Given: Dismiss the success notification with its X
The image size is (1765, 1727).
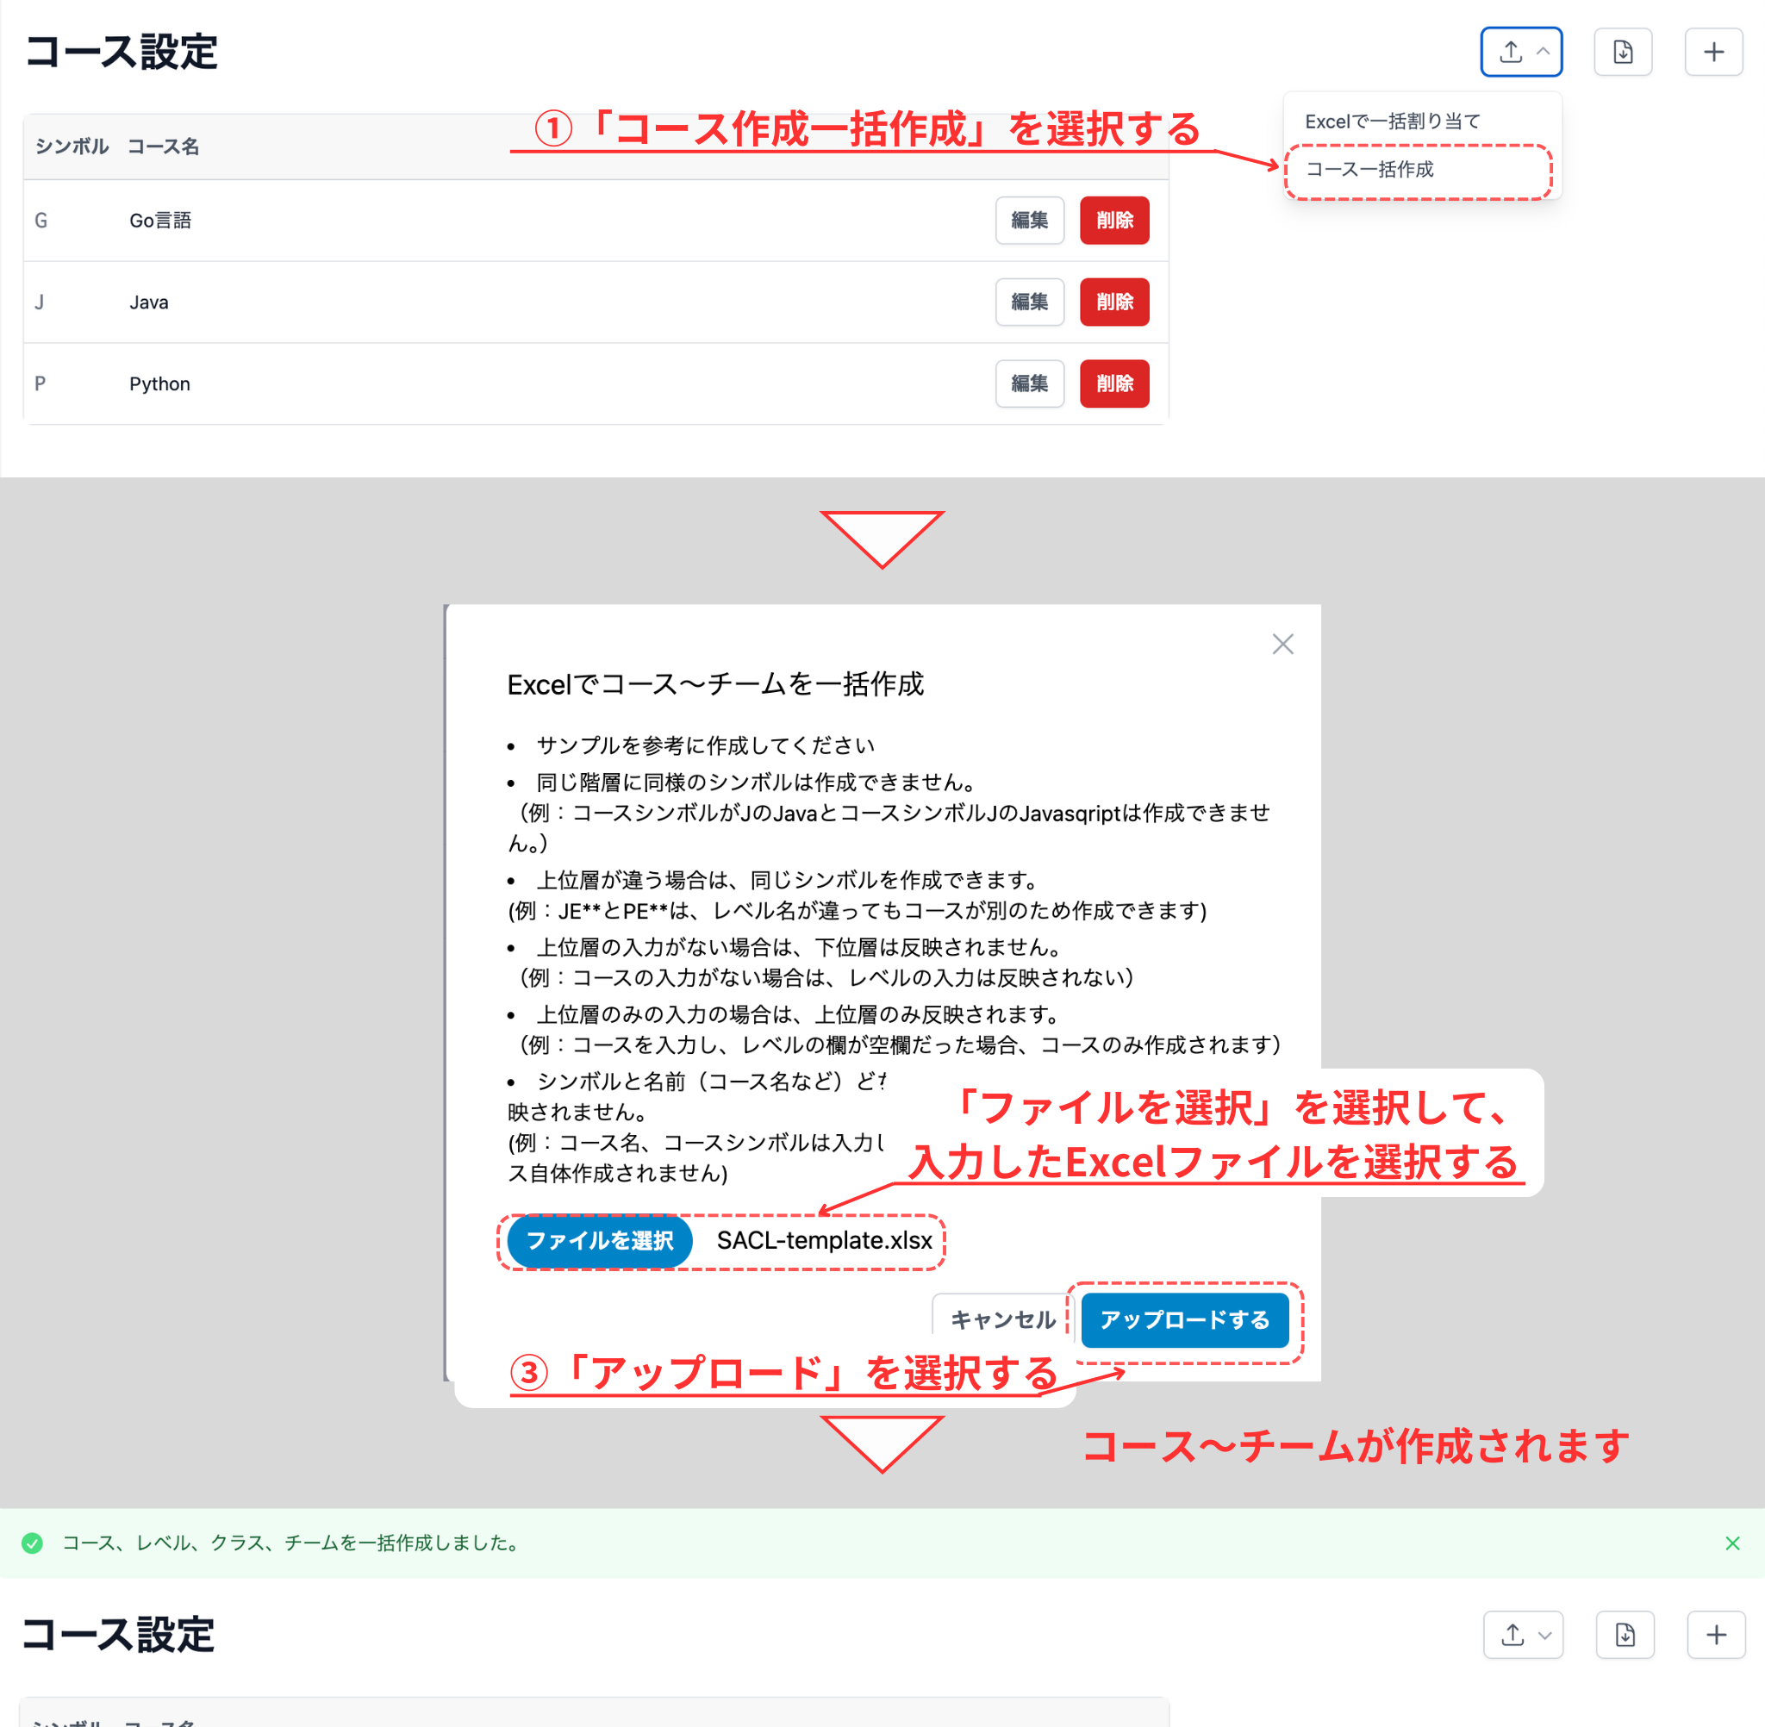Looking at the screenshot, I should [1732, 1543].
